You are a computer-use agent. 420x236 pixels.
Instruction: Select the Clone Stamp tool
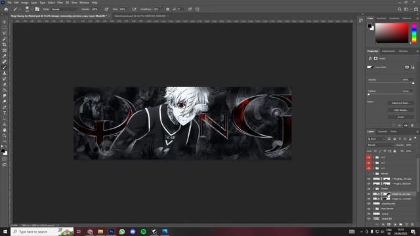click(5, 73)
